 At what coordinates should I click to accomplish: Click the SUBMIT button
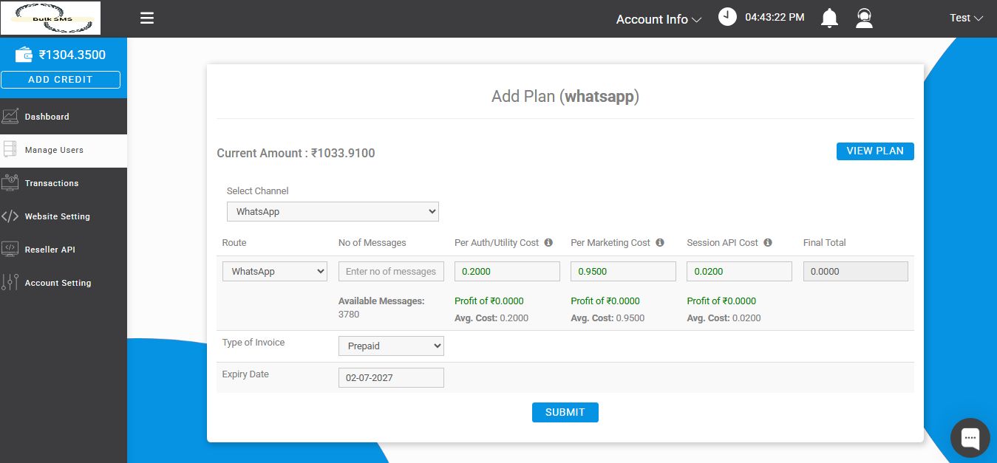tap(565, 413)
